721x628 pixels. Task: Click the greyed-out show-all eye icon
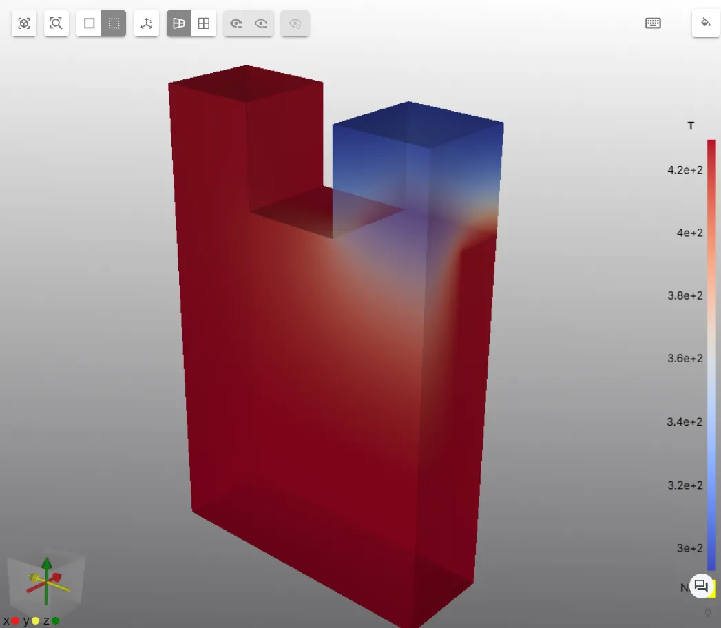(295, 23)
